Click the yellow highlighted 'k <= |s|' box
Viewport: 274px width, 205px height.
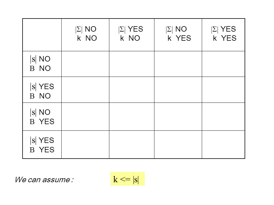click(128, 179)
